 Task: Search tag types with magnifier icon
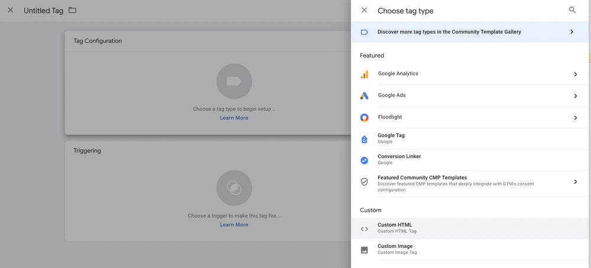[x=572, y=10]
